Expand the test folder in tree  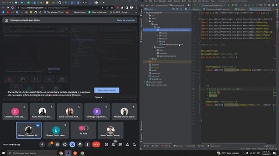(150, 59)
